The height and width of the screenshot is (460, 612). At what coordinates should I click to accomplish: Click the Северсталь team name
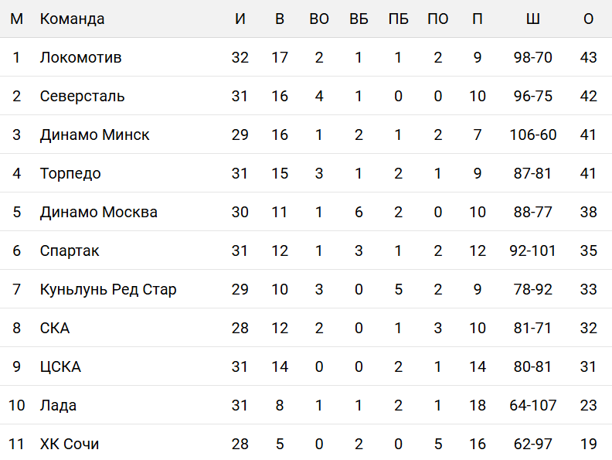[82, 96]
